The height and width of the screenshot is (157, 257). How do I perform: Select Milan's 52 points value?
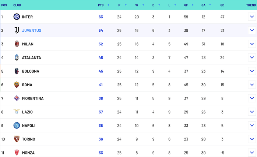pyautogui.click(x=101, y=44)
